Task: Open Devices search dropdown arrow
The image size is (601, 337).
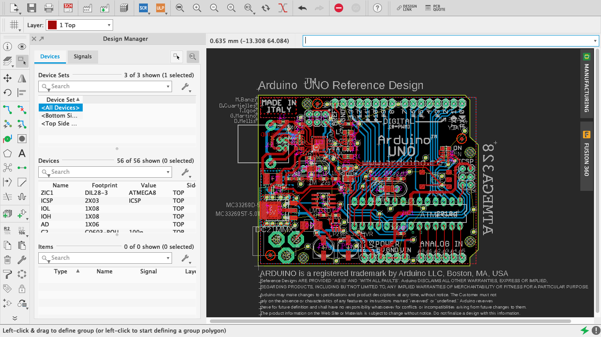Action: 168,172
